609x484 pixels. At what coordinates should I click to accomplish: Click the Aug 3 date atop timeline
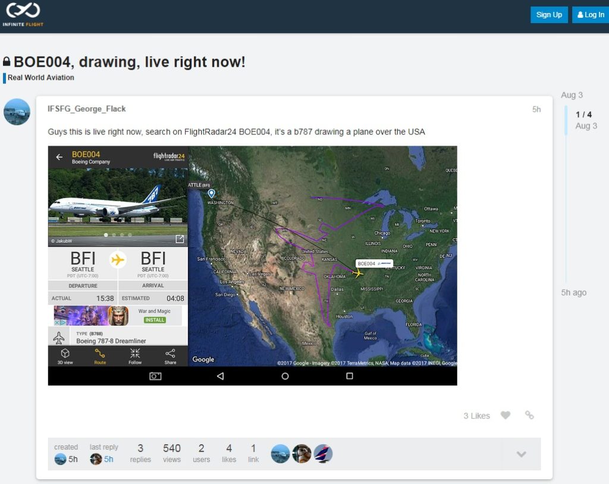(x=572, y=95)
